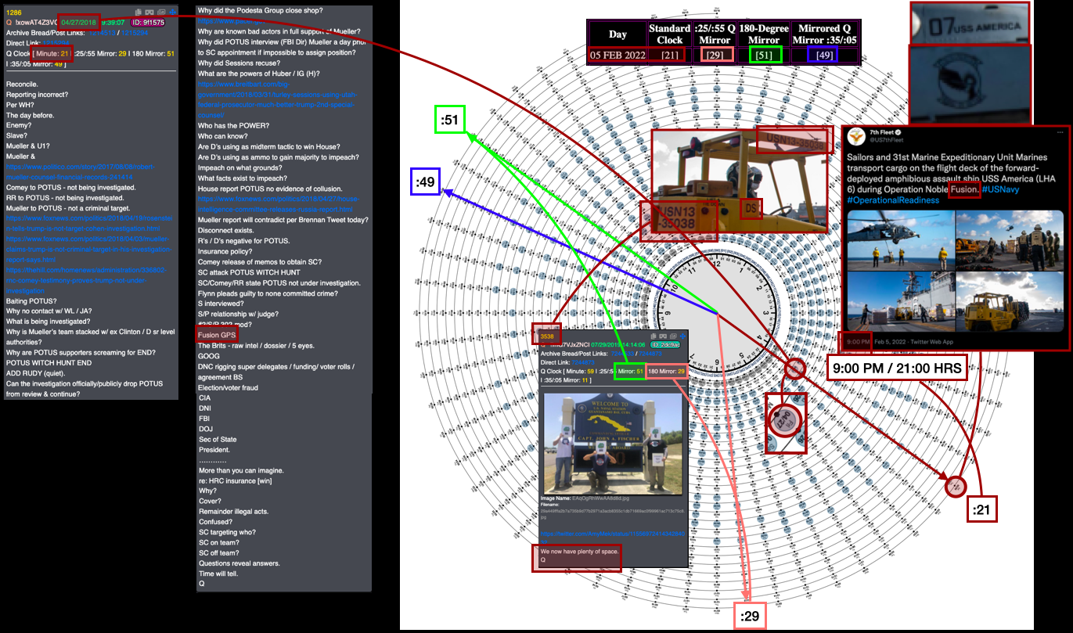Open the tweet's ship superstructure photo

pyautogui.click(x=900, y=300)
